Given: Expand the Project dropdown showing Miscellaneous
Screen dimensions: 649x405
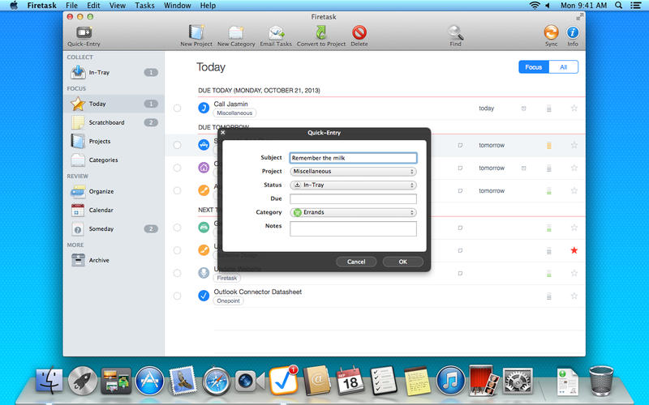Looking at the screenshot, I should 353,172.
